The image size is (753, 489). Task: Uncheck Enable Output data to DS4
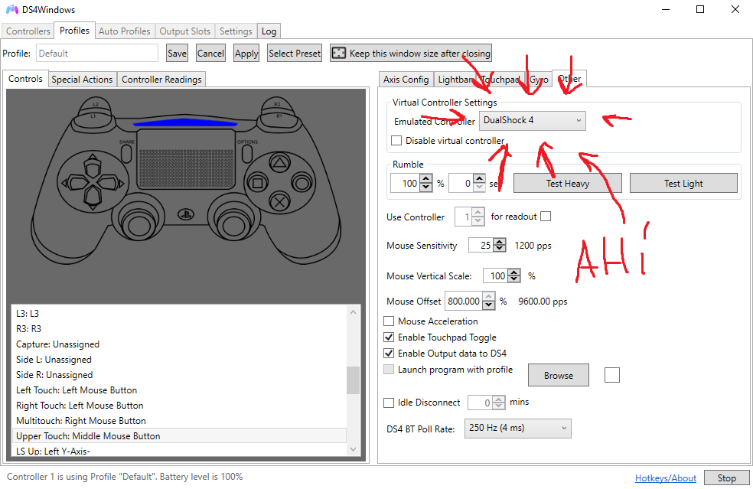389,353
